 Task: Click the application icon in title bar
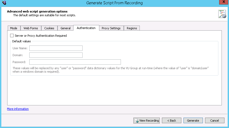4,3
